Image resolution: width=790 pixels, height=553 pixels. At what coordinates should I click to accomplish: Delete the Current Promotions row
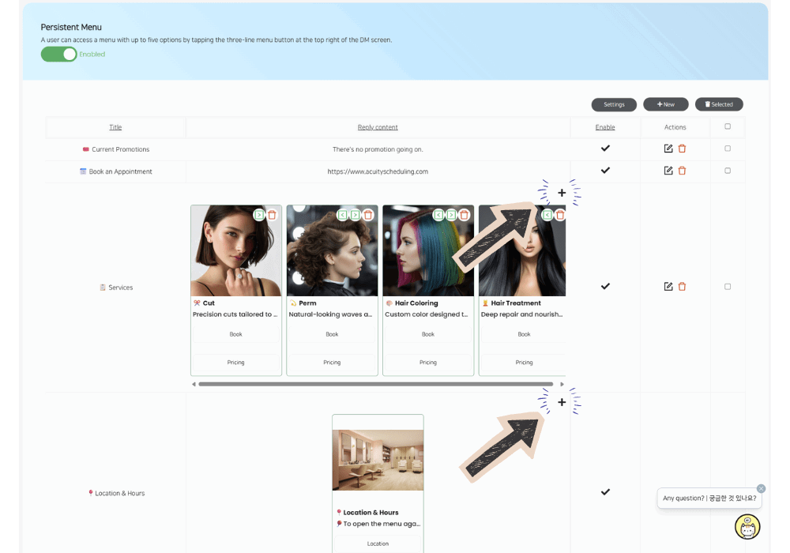(683, 149)
